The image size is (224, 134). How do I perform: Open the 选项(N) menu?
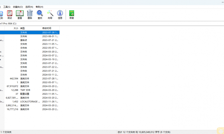coord(29,7)
